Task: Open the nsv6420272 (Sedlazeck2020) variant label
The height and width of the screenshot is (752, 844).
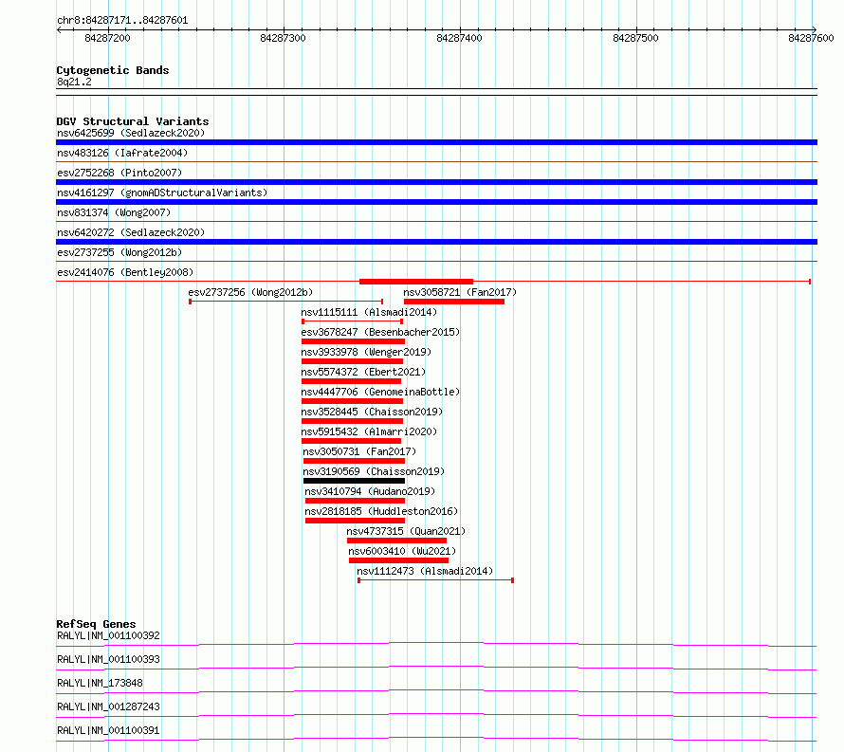Action: [131, 232]
